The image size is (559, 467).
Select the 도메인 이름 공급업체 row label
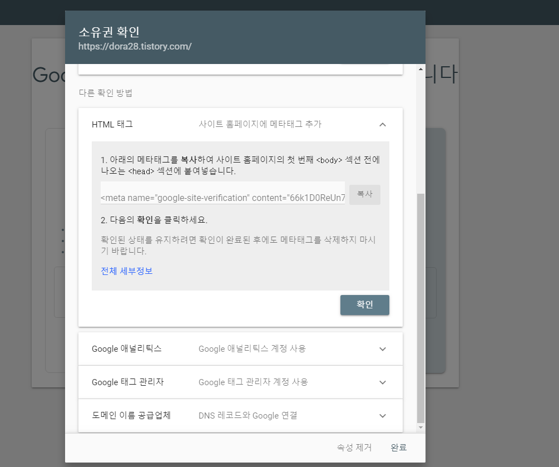(131, 415)
